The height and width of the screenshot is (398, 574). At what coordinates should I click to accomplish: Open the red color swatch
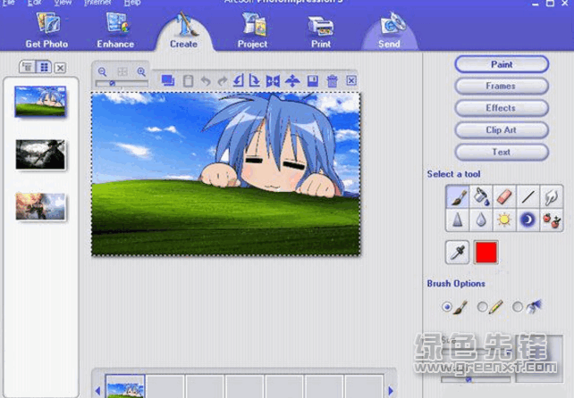pyautogui.click(x=486, y=253)
